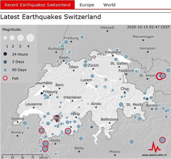This screenshot has height=159, width=171.
Task: Click the magnitude 4 circle in the legend
Action: point(30,38)
